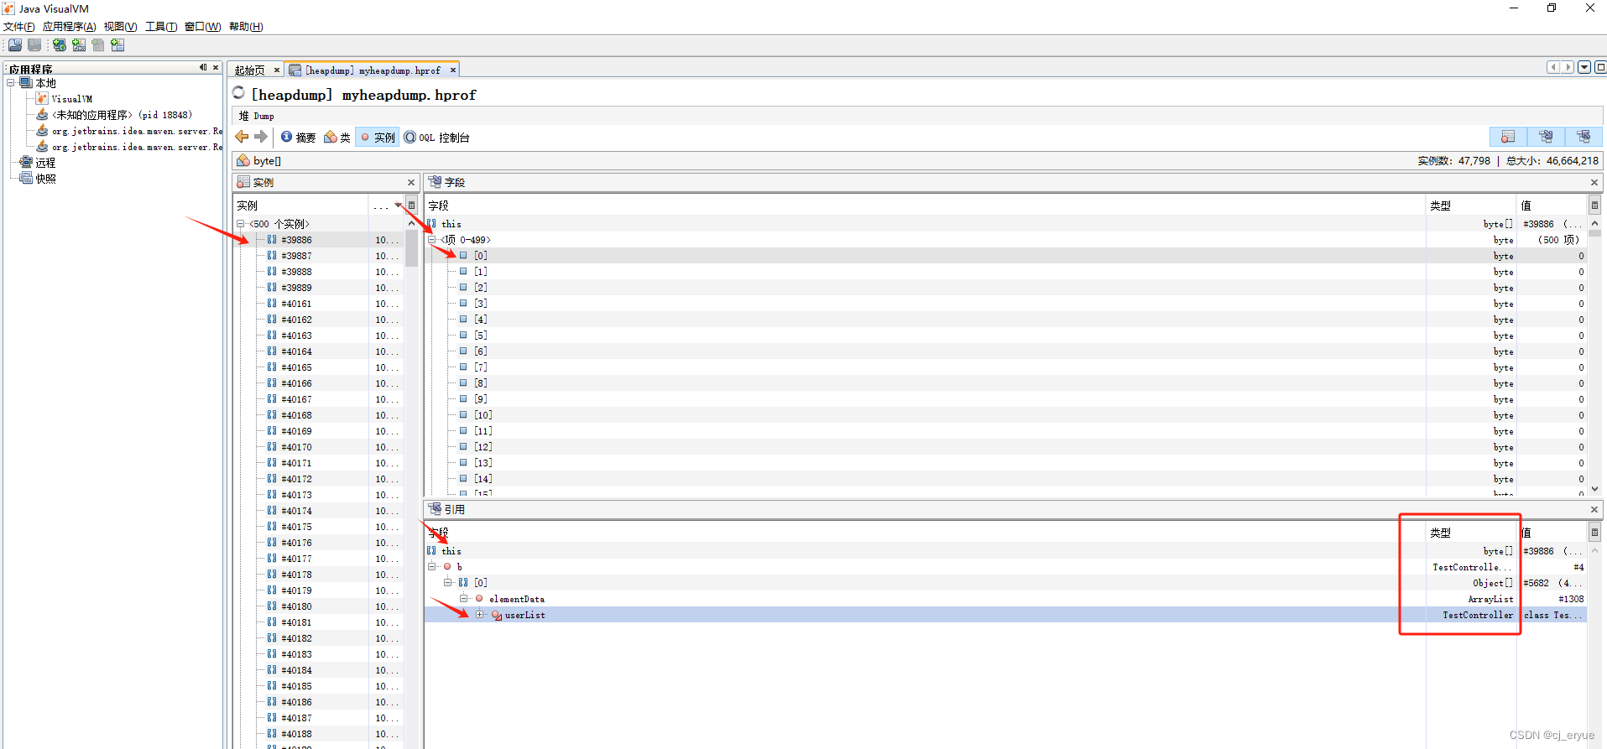Image resolution: width=1607 pixels, height=749 pixels.
Task: Close the 引用 references panel
Action: coord(1594,509)
